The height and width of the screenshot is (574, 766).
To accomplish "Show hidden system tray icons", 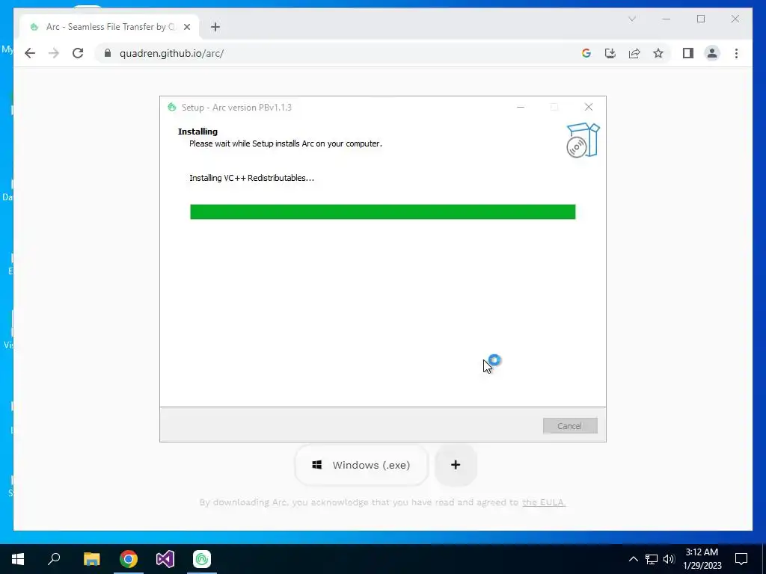I will (x=633, y=559).
